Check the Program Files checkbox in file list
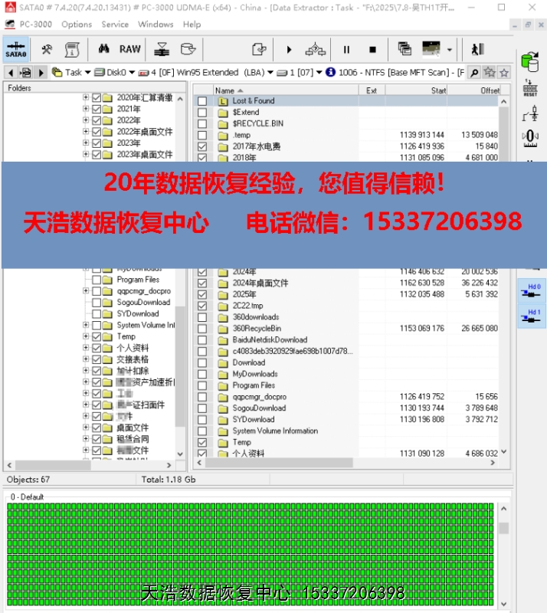The image size is (547, 613). 202,385
